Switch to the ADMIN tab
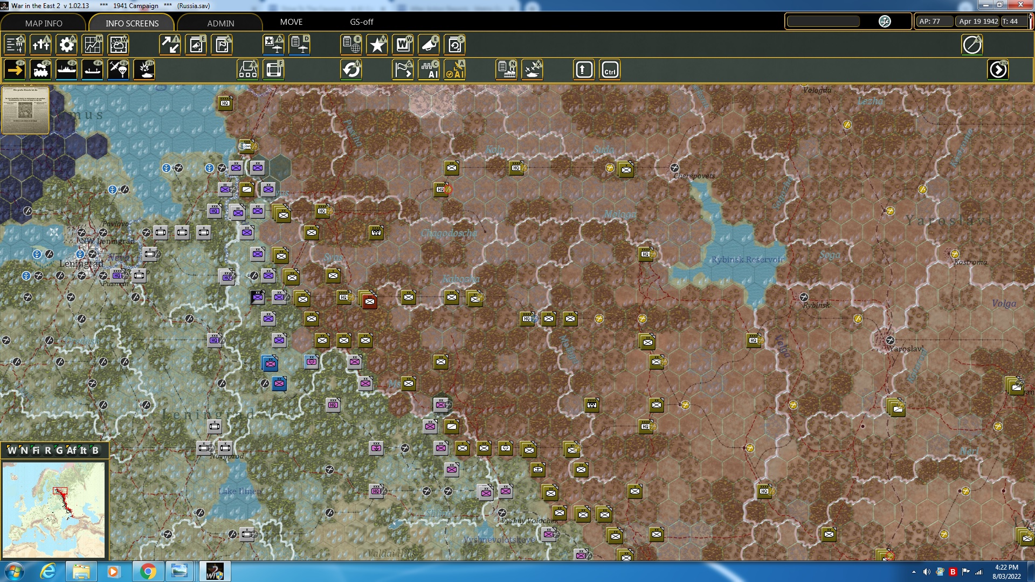This screenshot has height=582, width=1035. tap(220, 23)
